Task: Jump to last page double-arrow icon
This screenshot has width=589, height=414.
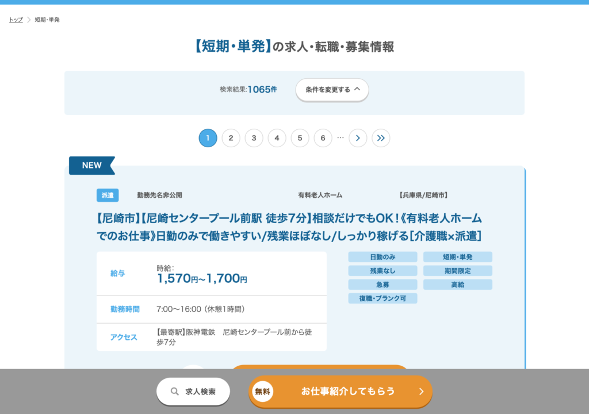Action: pyautogui.click(x=381, y=138)
